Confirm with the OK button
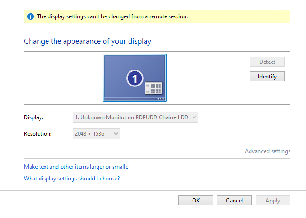The height and width of the screenshot is (218, 306). [x=196, y=201]
